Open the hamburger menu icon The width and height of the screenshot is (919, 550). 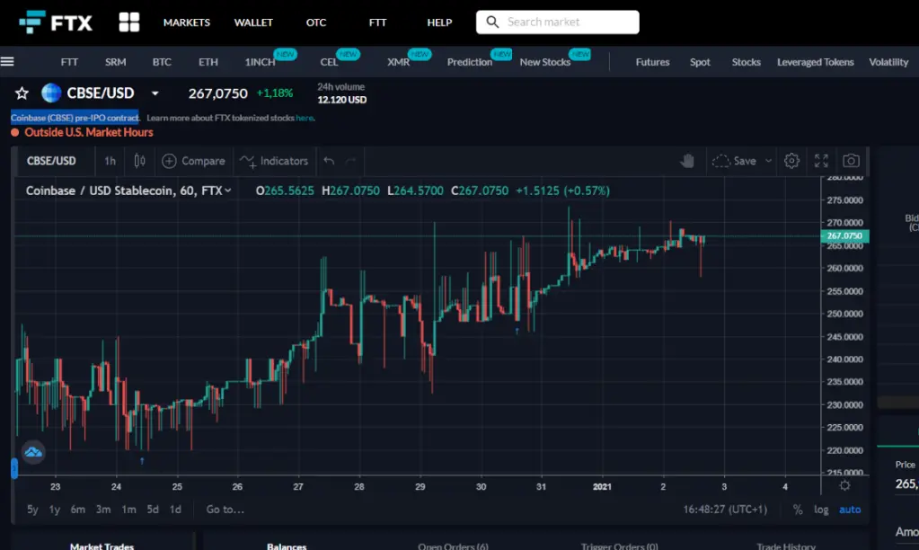point(7,62)
